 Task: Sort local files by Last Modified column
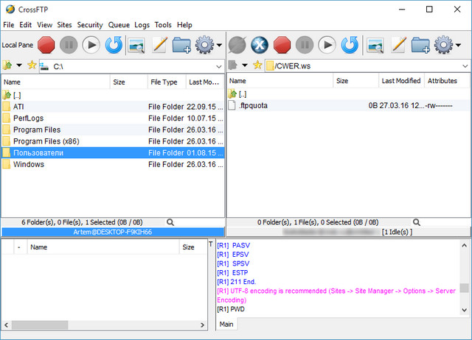point(205,82)
